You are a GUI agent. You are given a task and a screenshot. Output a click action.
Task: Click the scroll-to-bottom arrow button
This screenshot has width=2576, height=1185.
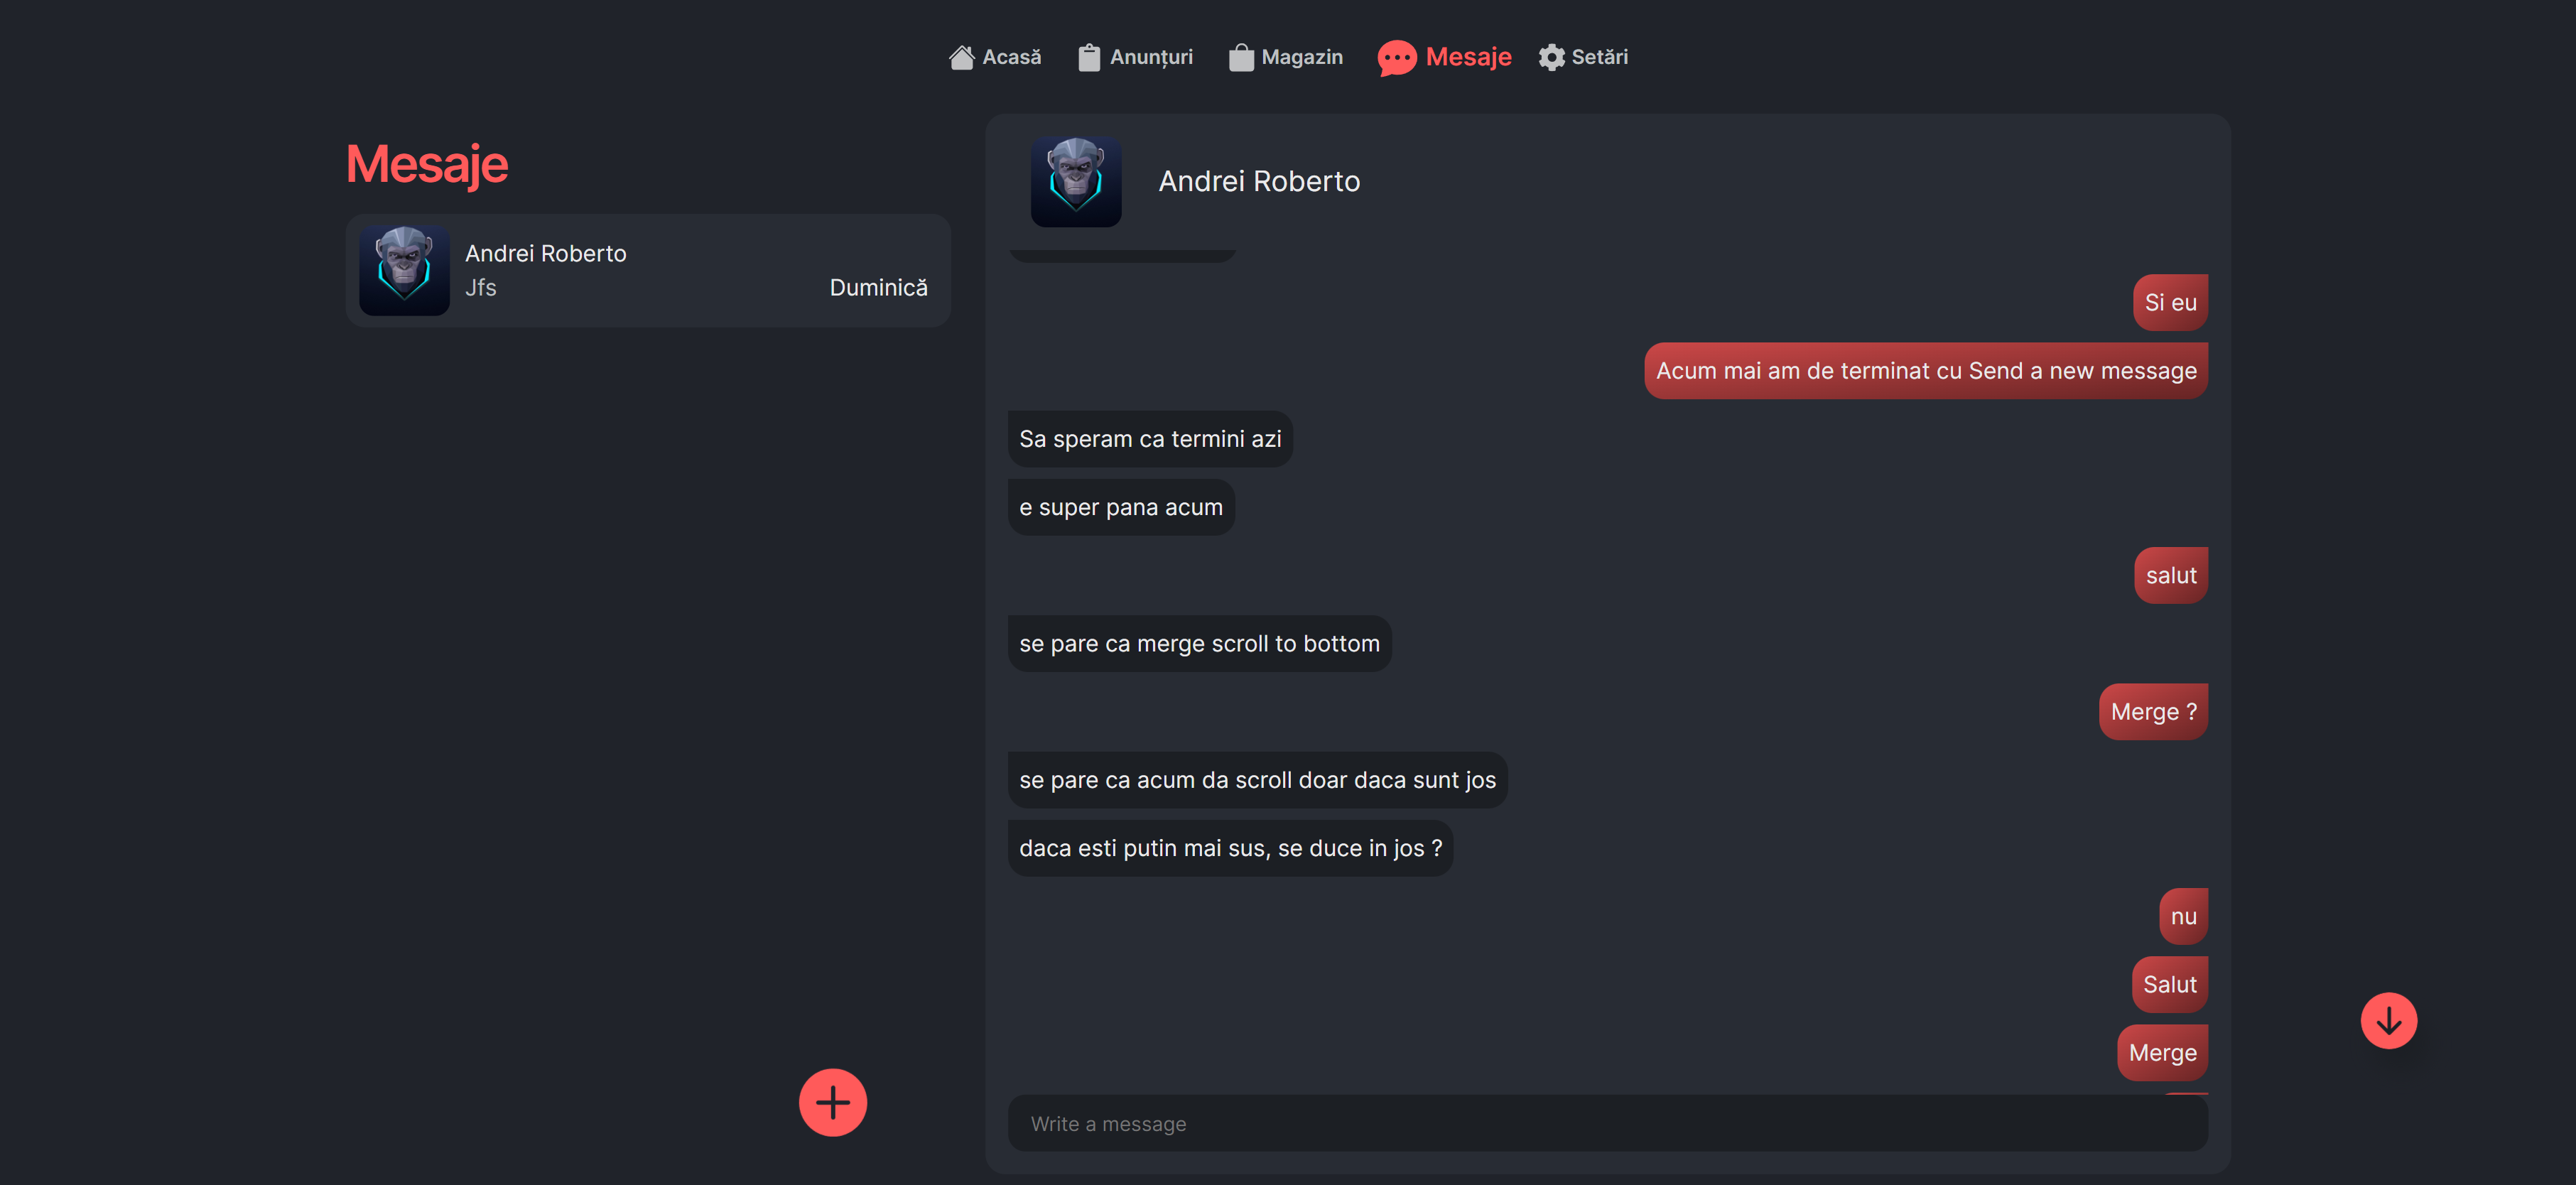coord(2388,1020)
